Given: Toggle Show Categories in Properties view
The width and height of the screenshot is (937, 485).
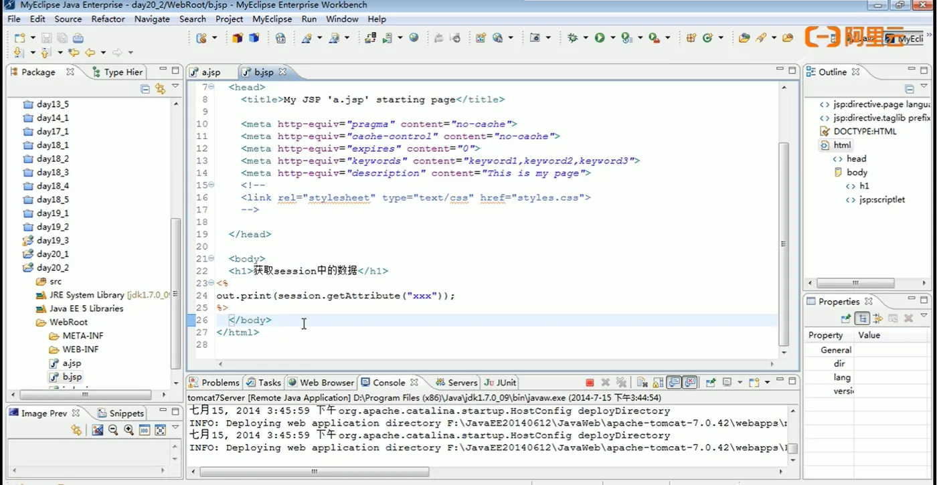Looking at the screenshot, I should point(862,319).
